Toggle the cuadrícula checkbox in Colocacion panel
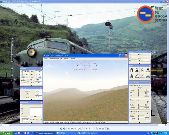 point(29,117)
